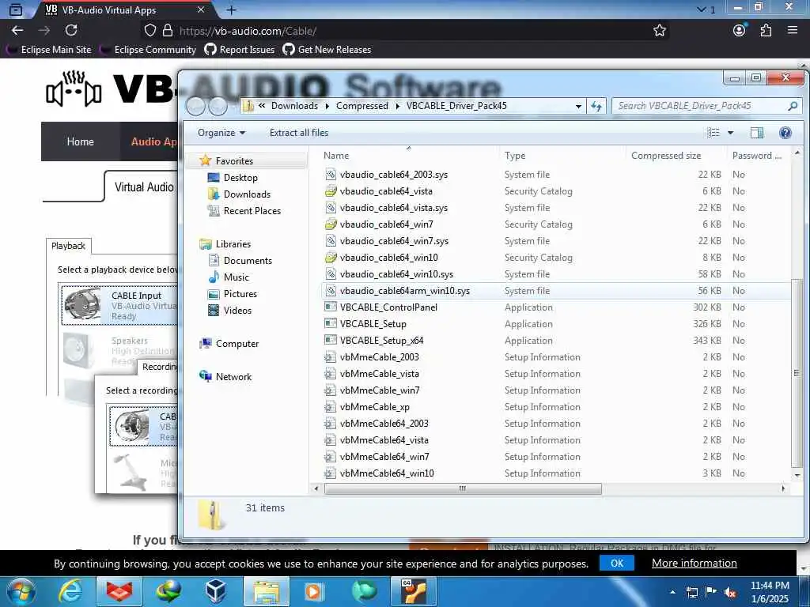This screenshot has width=810, height=607.
Task: Open Windows Explorer from taskbar
Action: (266, 591)
